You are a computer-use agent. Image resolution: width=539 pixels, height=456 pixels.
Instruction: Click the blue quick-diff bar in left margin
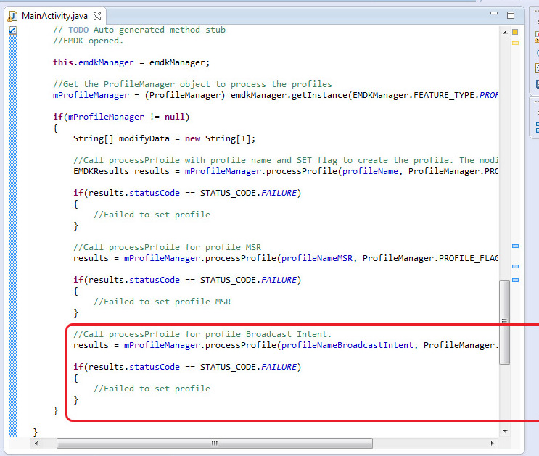(12, 217)
